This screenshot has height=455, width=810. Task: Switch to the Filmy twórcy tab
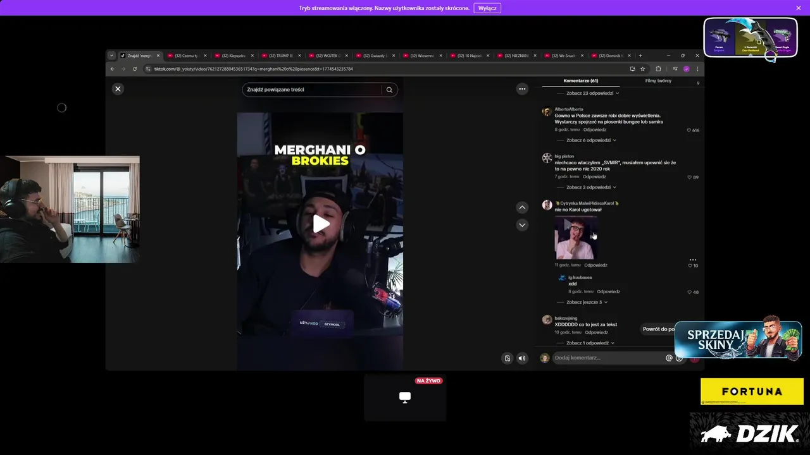pos(658,81)
